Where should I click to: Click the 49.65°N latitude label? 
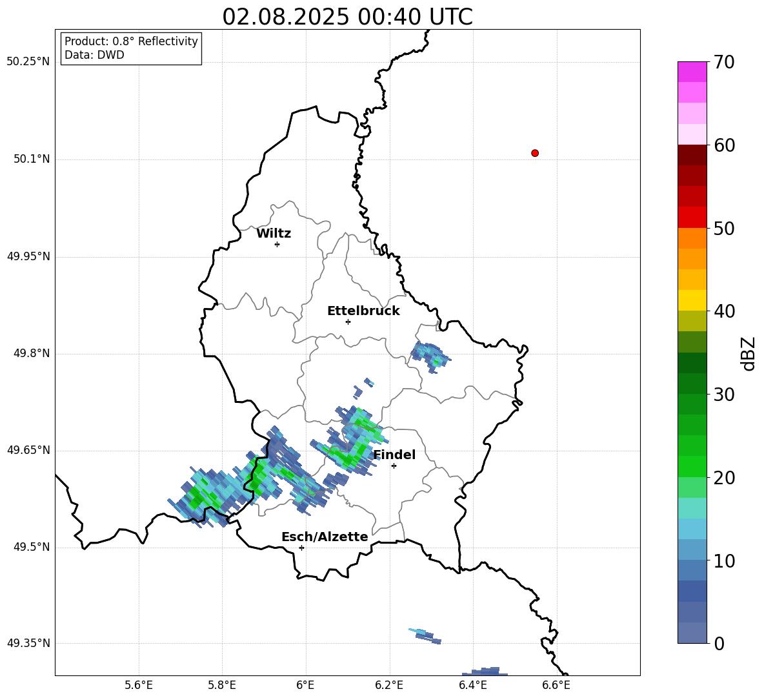point(28,450)
